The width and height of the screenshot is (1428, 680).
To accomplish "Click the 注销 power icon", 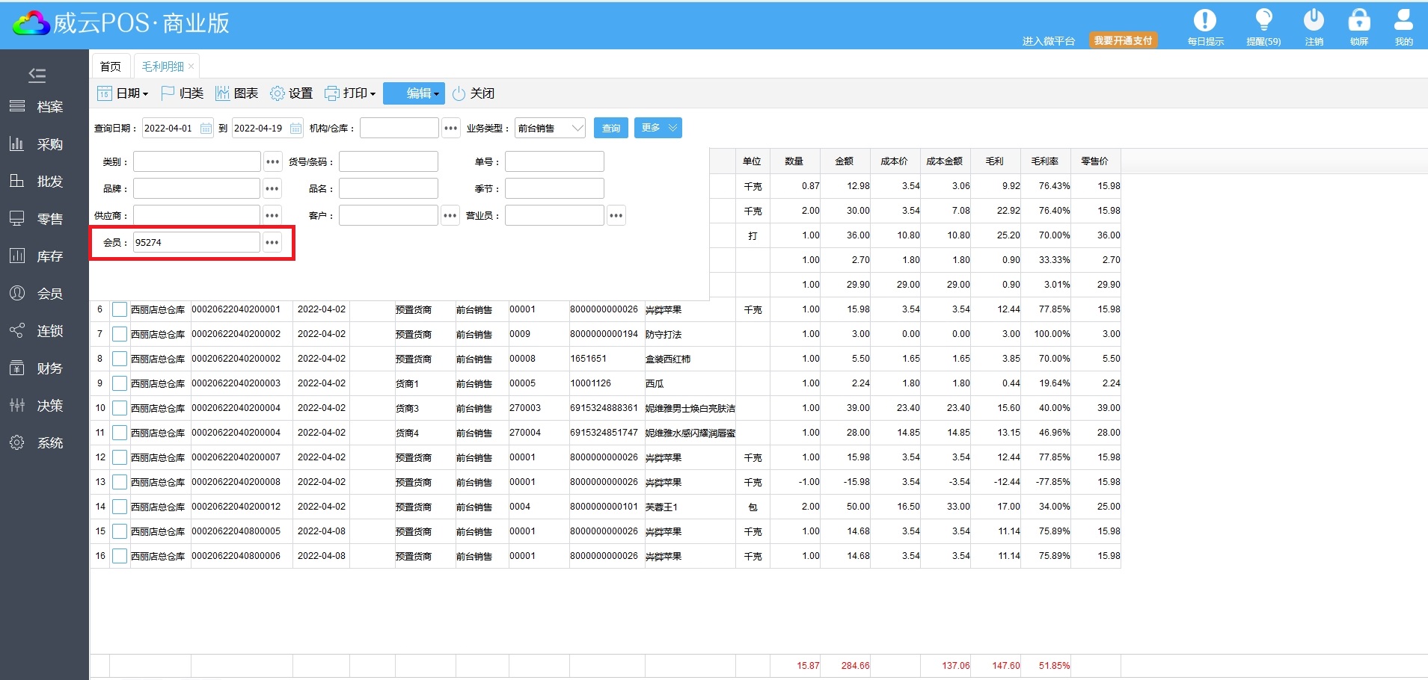I will click(1314, 20).
